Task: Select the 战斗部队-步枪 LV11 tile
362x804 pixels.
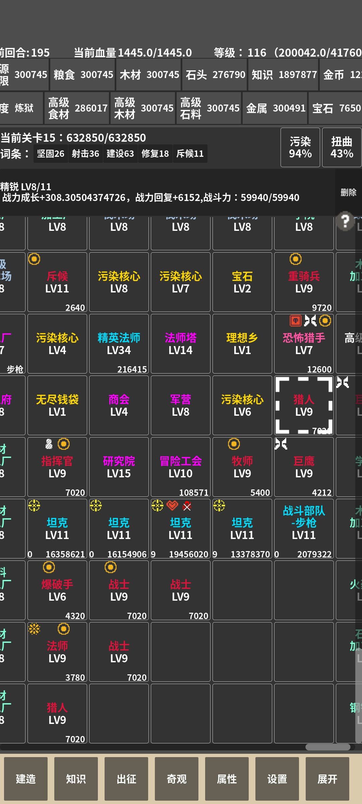Action: pyautogui.click(x=304, y=529)
